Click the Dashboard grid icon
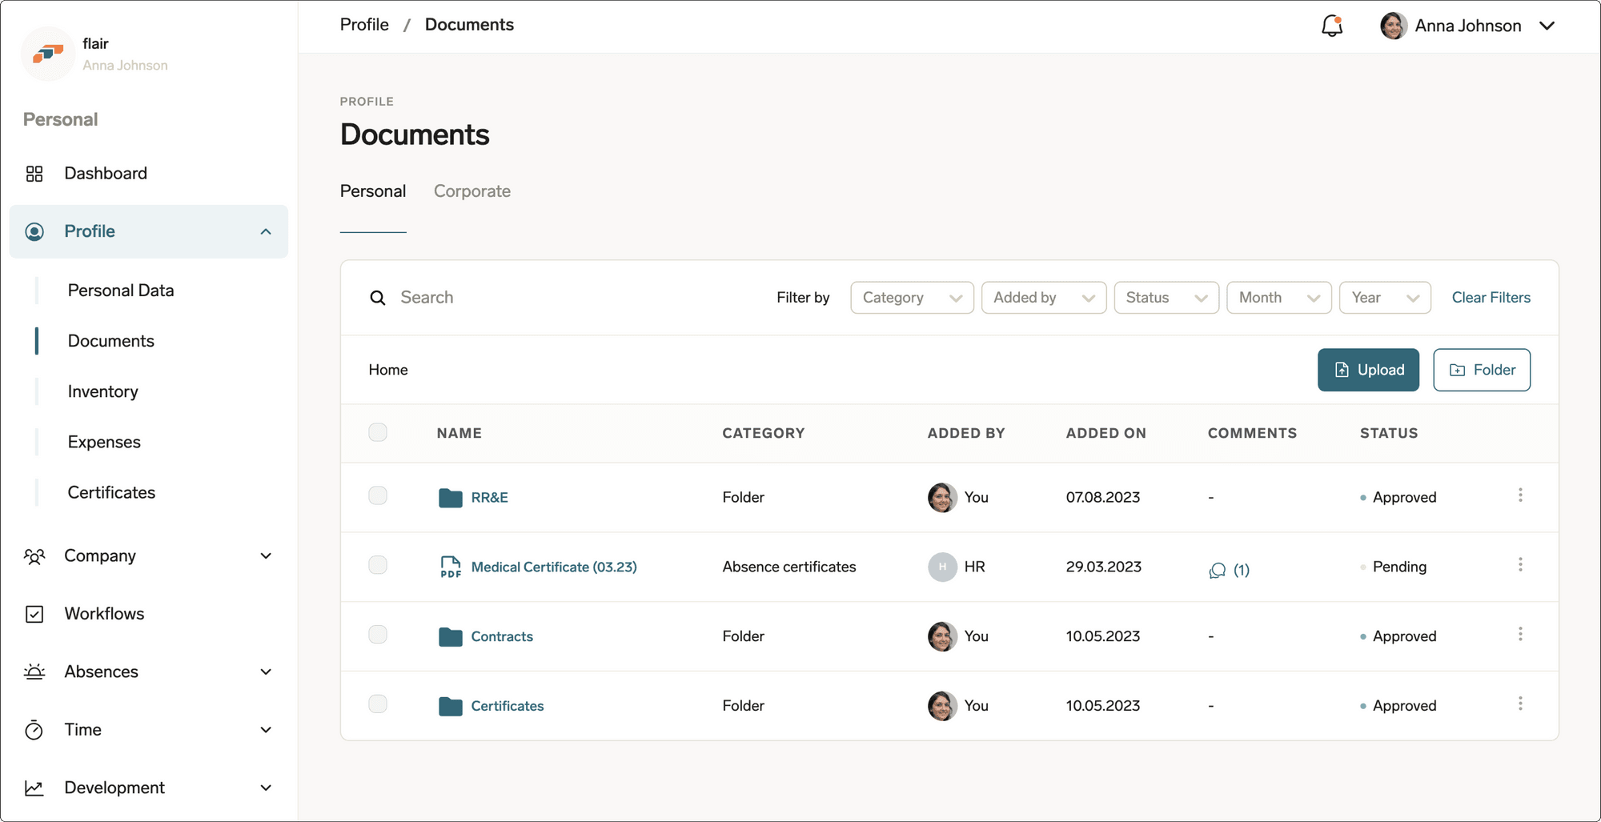The image size is (1601, 822). coord(34,174)
